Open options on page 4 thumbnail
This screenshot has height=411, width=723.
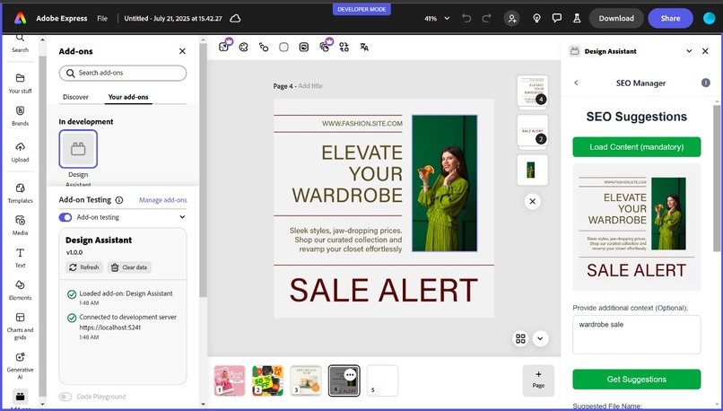click(350, 374)
